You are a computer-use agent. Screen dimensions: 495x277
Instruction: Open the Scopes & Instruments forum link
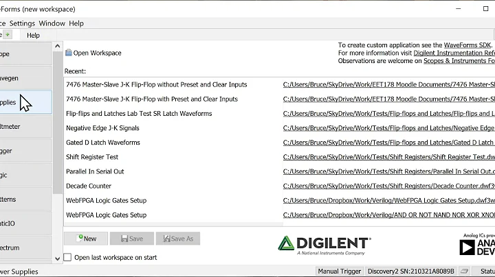click(x=459, y=61)
